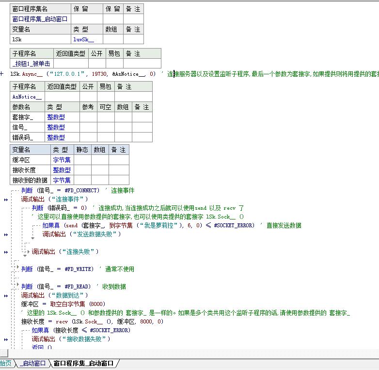Click the margin marker next to 调试输出 "数据到达"

pos(6,296)
